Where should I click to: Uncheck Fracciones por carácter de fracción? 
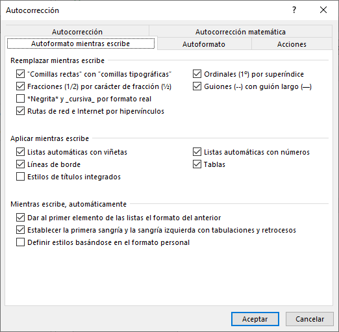[20, 86]
